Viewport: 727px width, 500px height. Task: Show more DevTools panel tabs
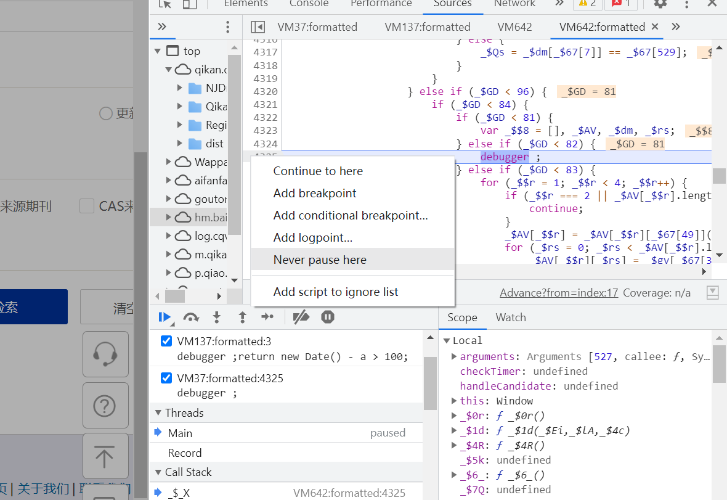click(559, 3)
